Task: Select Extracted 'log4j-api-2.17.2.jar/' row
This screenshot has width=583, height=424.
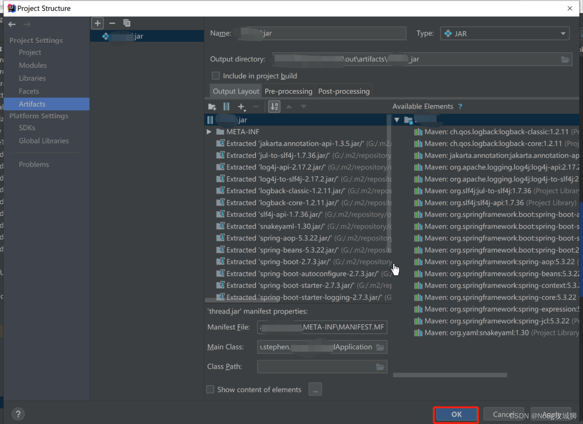Action: point(298,167)
